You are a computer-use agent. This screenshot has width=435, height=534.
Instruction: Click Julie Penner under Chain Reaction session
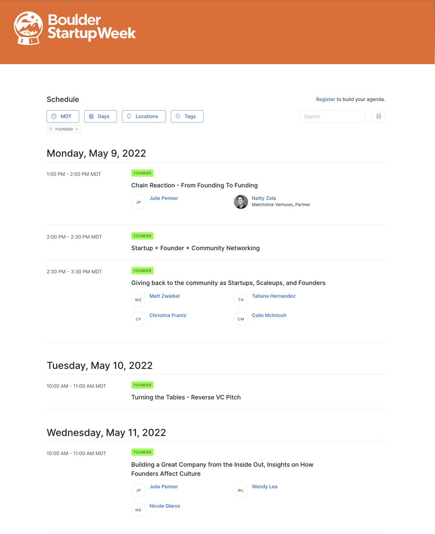point(164,198)
